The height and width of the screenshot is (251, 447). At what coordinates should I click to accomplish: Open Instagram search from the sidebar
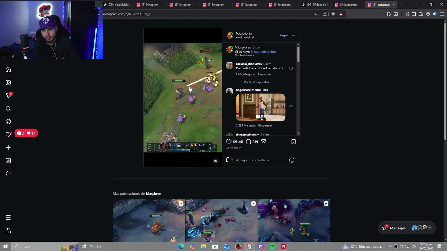pos(8,109)
